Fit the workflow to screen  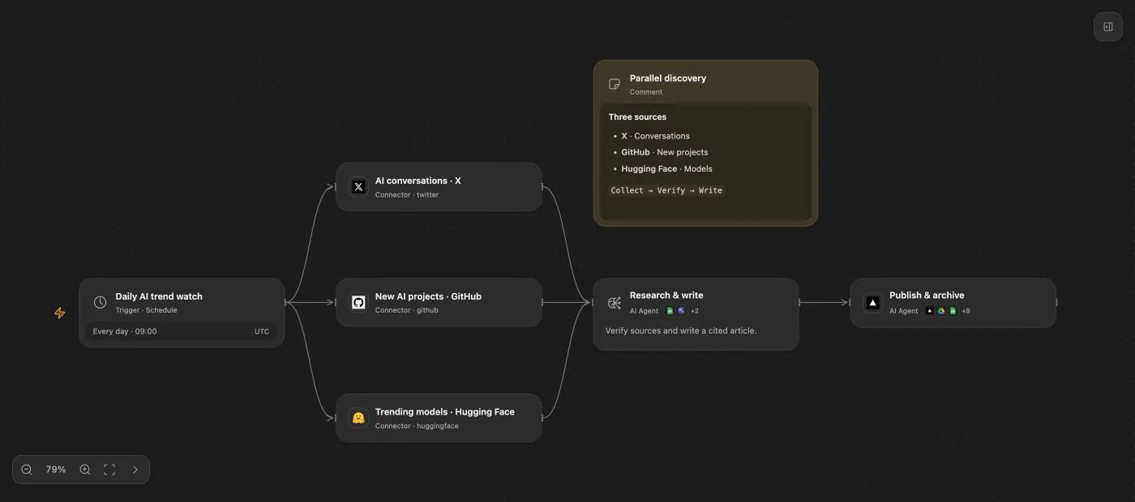click(109, 470)
